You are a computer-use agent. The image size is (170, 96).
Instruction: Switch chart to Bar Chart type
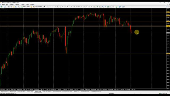(95, 7)
